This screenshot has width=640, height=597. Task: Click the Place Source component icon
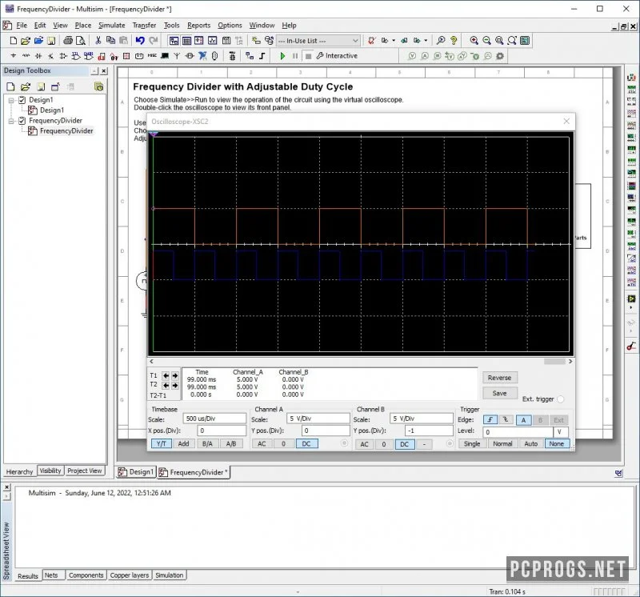click(x=14, y=55)
